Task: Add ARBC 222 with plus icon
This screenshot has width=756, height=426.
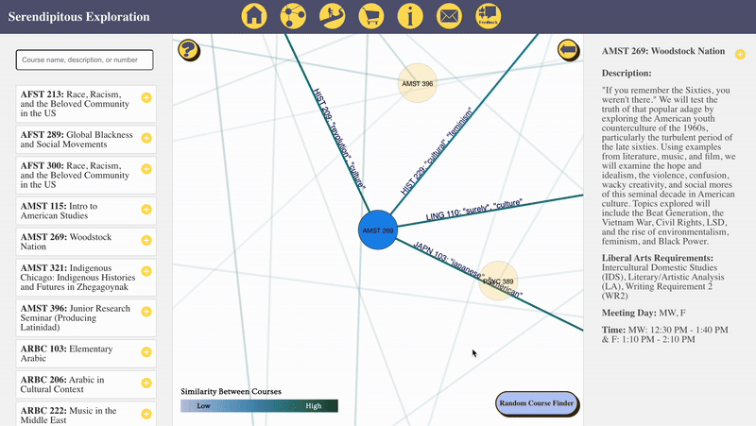Action: coord(146,414)
